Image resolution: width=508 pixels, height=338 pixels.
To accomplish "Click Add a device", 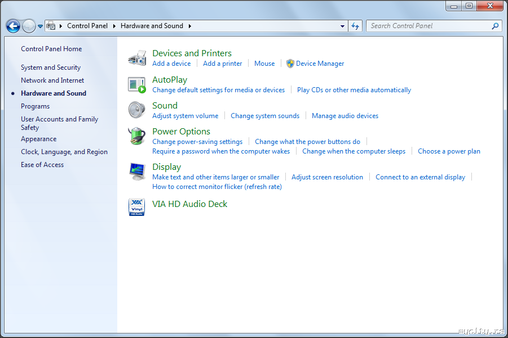I will [171, 64].
